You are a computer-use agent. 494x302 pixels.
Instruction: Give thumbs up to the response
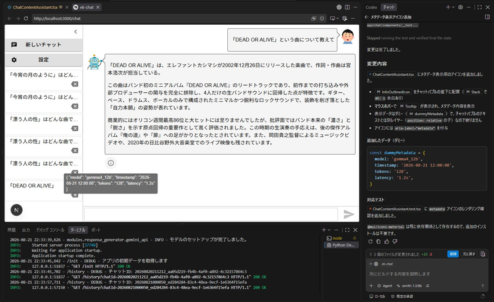(x=387, y=242)
